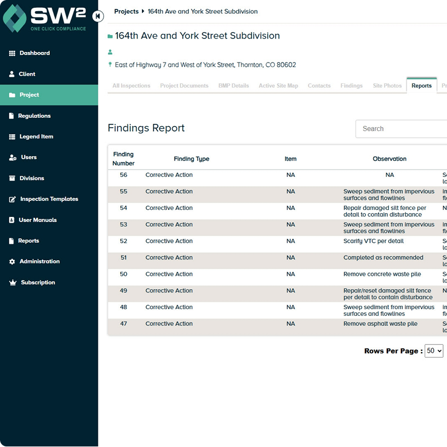
Task: Click the Client person icon
Action: tap(12, 74)
